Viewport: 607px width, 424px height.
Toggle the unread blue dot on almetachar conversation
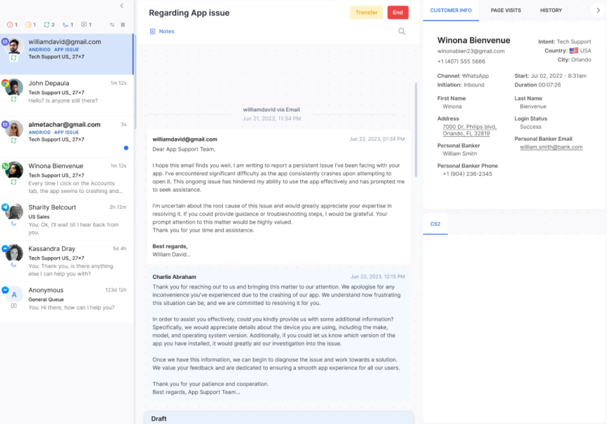pos(126,148)
